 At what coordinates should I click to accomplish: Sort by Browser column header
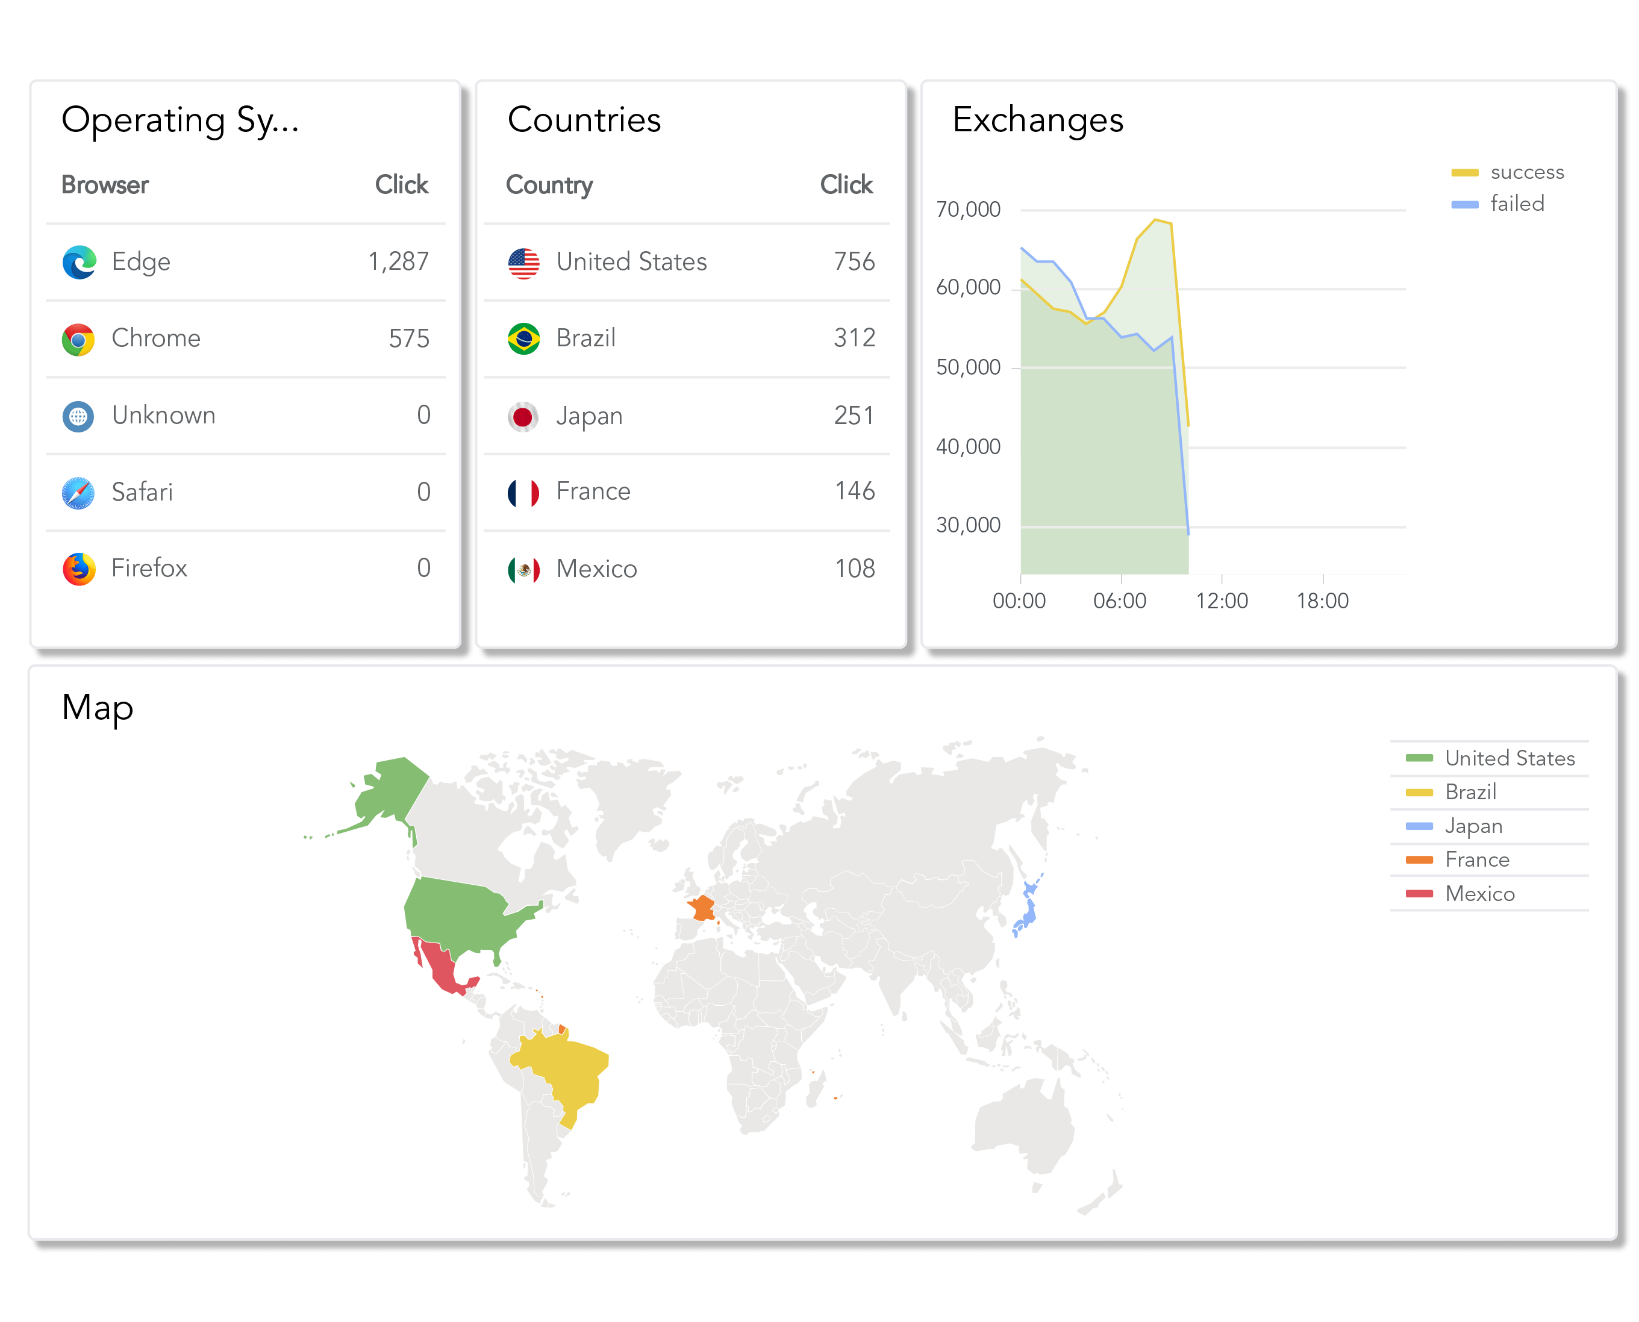pyautogui.click(x=105, y=185)
